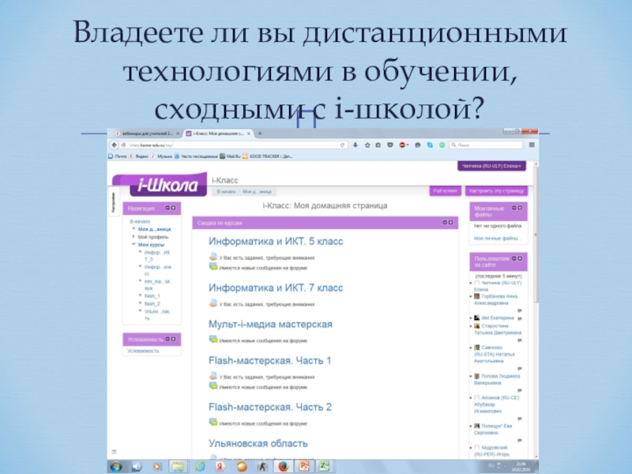Open the Ульяновская область course
The image size is (632, 474).
pos(258,443)
